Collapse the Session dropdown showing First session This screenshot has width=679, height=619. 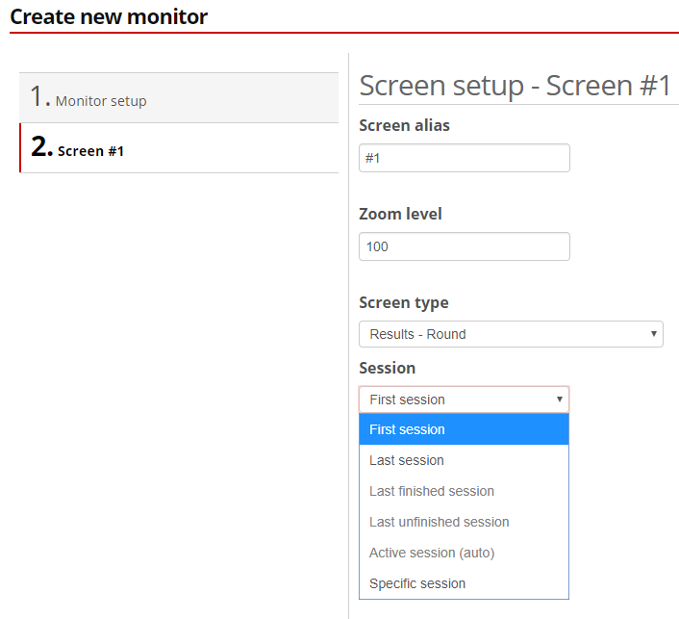(x=463, y=400)
